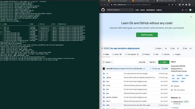The width and height of the screenshot is (195, 109).
Task: Click the folder icon next to pillar
Action: click(x=104, y=105)
